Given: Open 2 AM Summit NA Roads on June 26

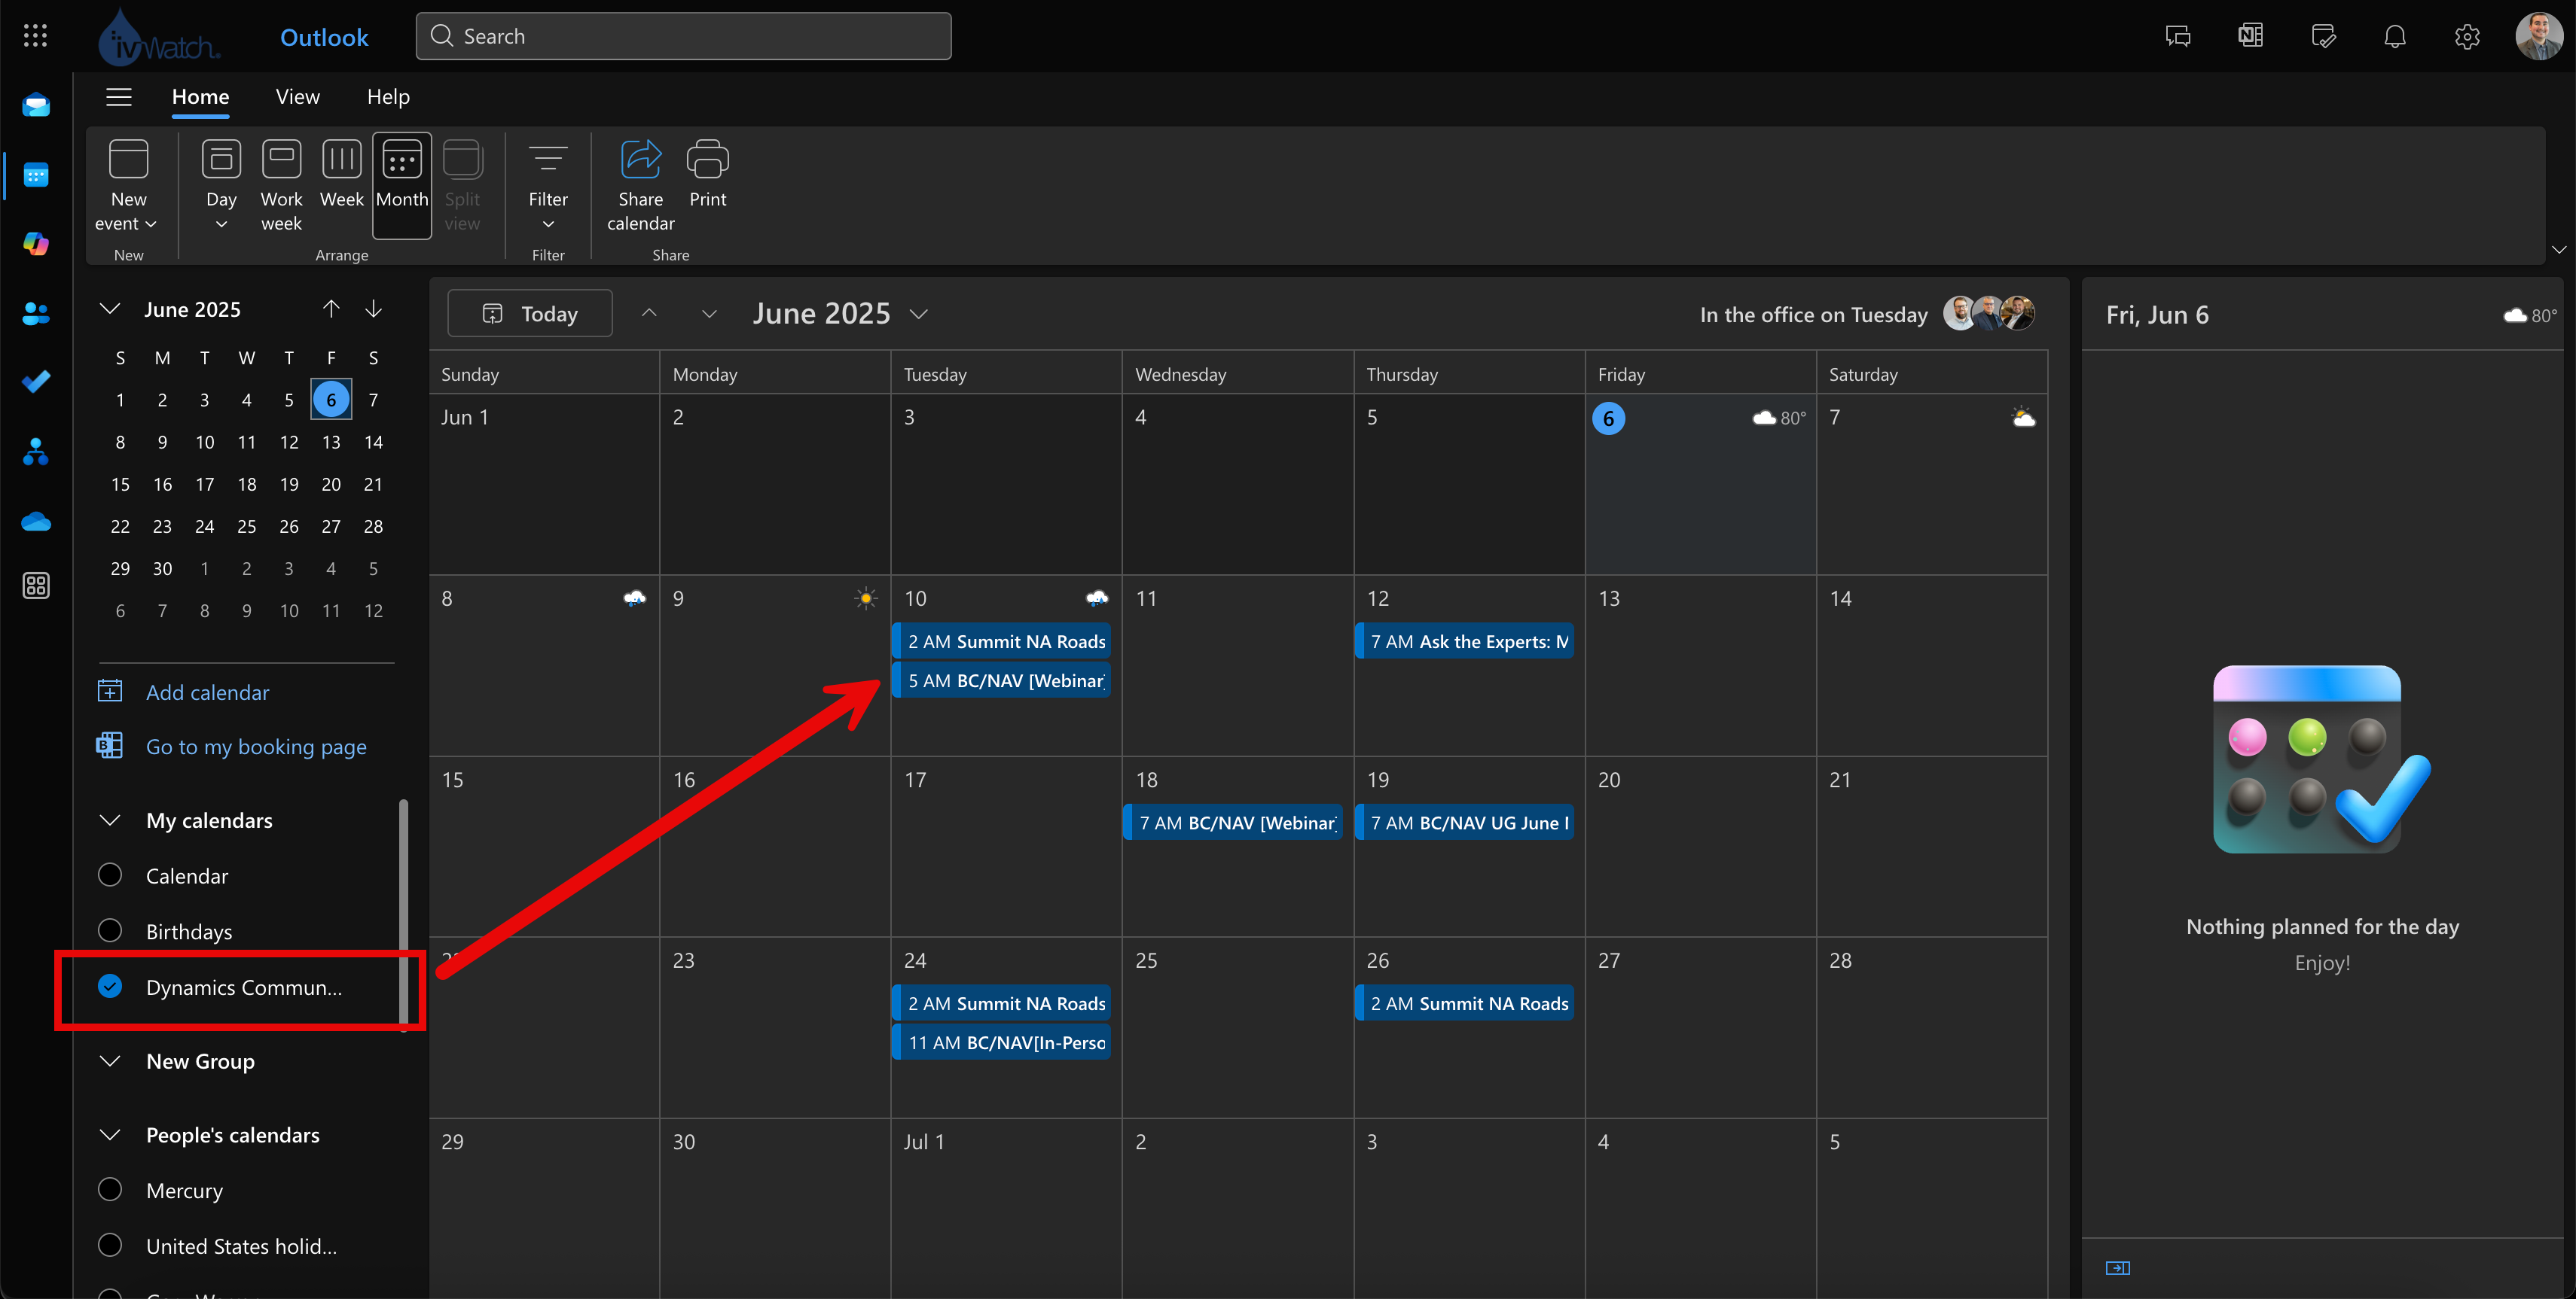Looking at the screenshot, I should click(x=1465, y=1003).
